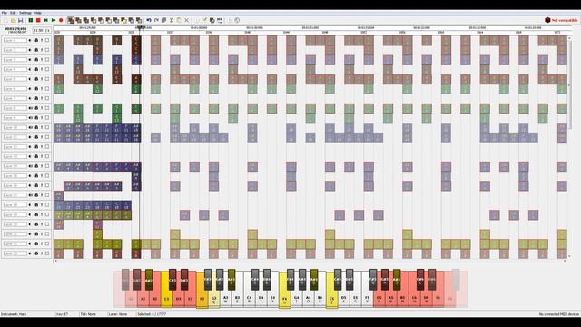The height and width of the screenshot is (327, 581).
Task: Delete the selection with the X icon
Action: (186, 20)
